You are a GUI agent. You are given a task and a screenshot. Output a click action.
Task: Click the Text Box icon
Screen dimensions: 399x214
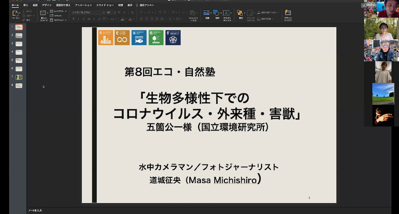[226, 13]
